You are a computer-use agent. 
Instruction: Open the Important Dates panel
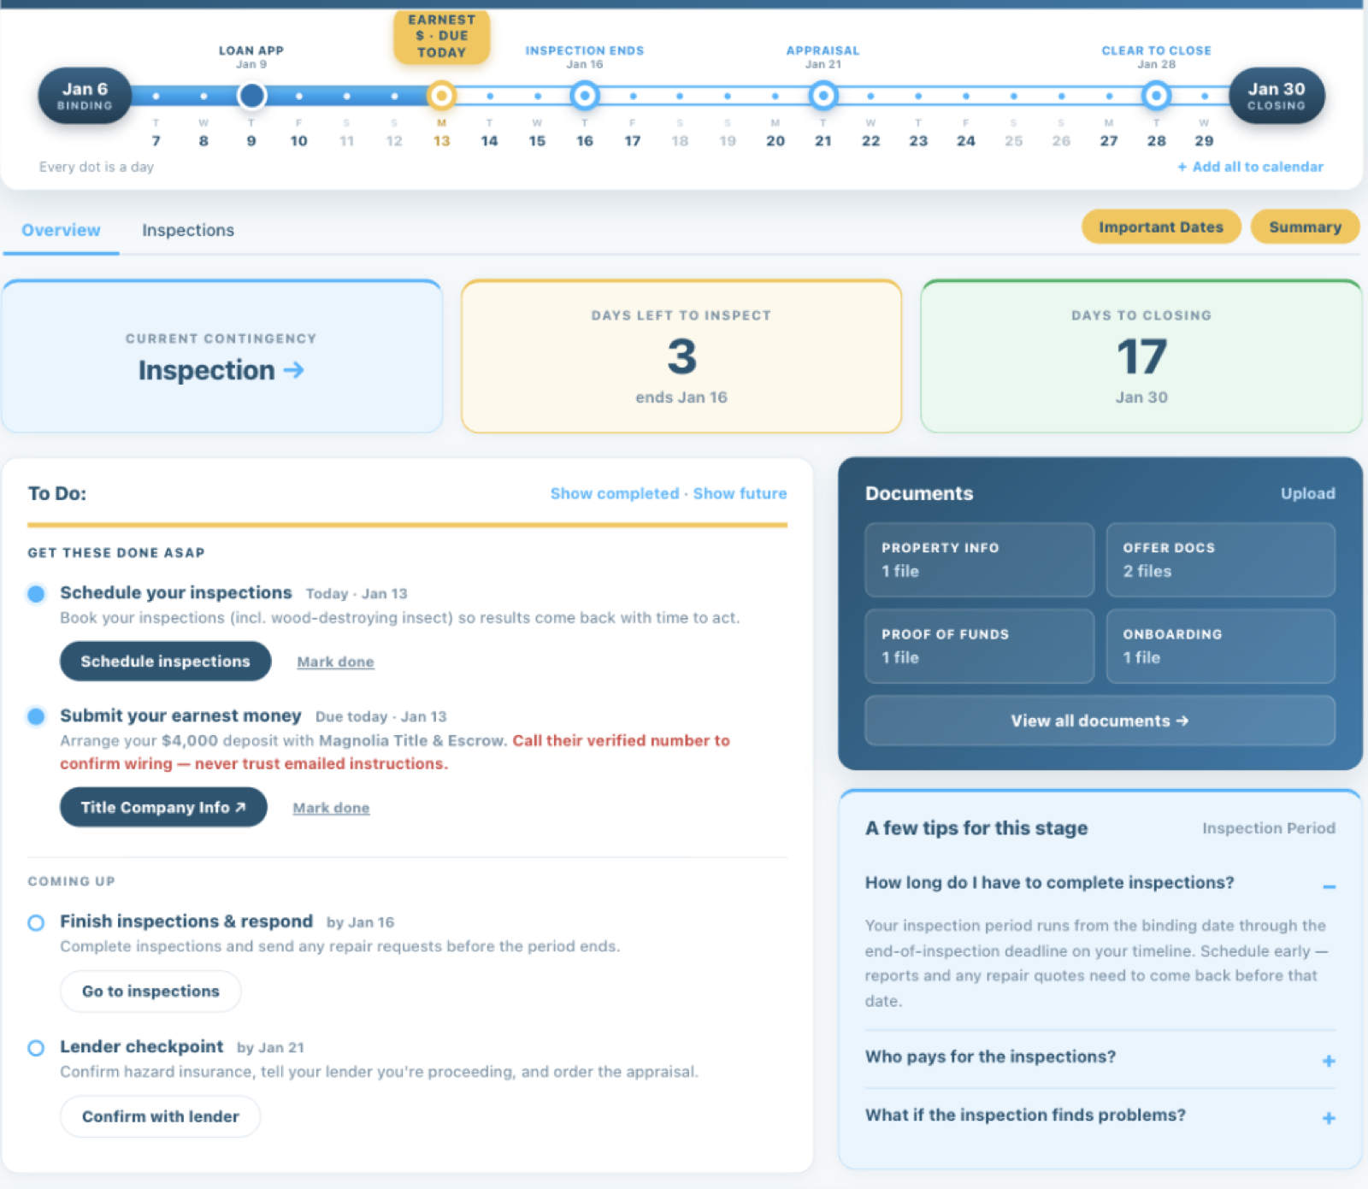1161,227
